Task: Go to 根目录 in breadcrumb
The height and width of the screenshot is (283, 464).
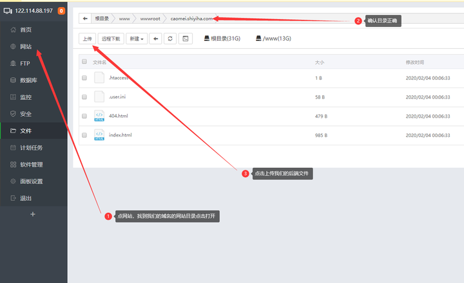Action: coord(102,18)
